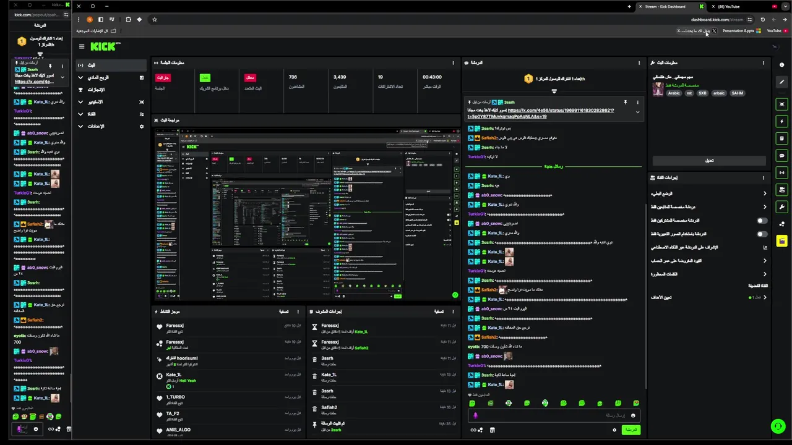Click the stream preview thumbnail

click(307, 215)
